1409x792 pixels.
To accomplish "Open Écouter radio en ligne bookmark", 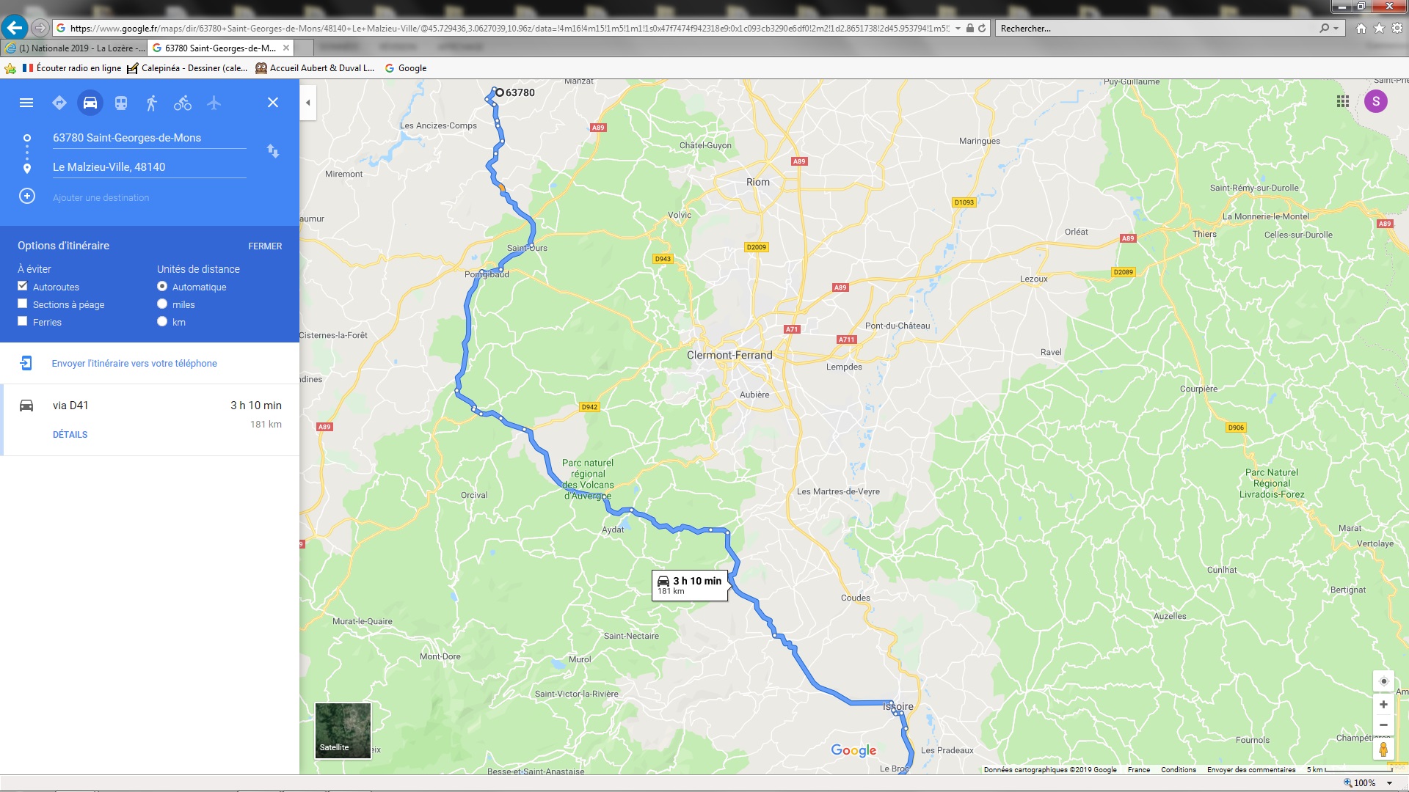I will pos(72,68).
